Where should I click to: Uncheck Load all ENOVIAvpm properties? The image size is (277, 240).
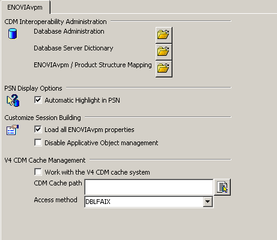point(38,130)
